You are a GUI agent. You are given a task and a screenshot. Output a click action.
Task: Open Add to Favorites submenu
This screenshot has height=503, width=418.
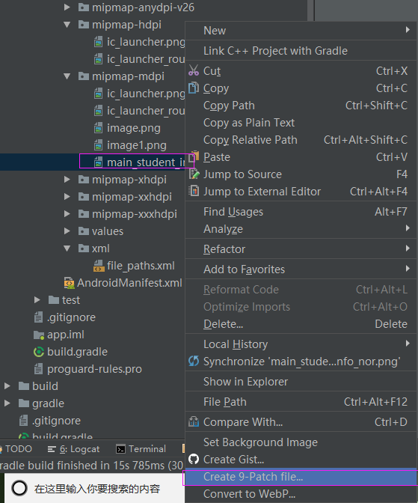[x=301, y=269]
